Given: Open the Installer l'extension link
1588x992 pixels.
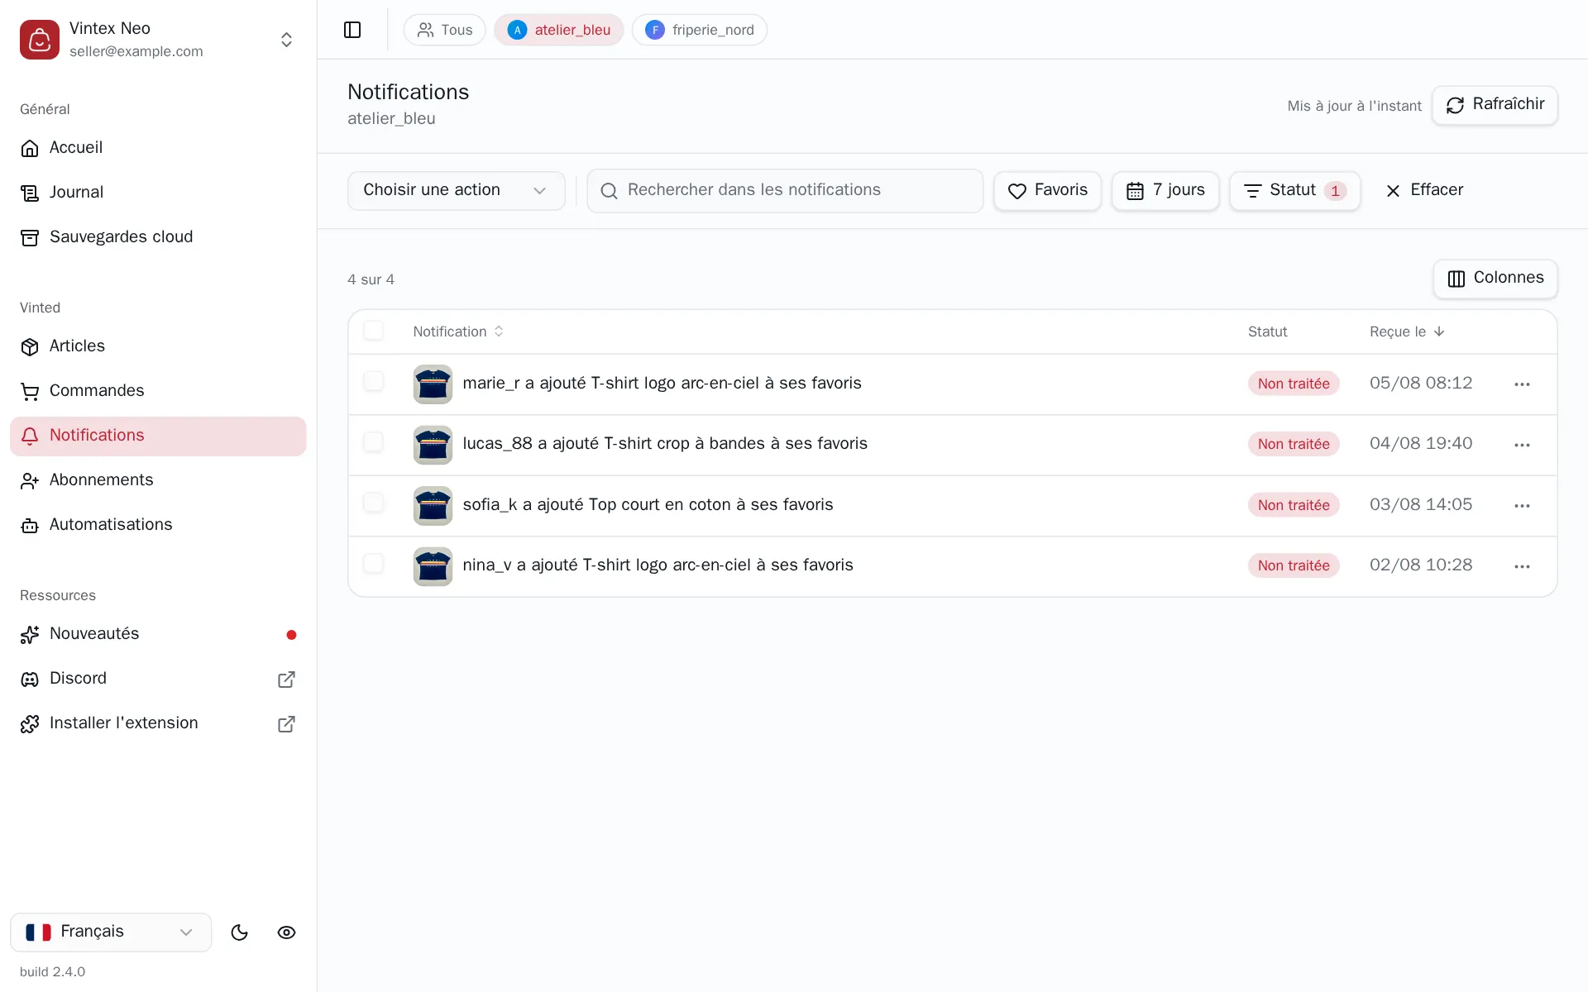Looking at the screenshot, I should tap(158, 723).
